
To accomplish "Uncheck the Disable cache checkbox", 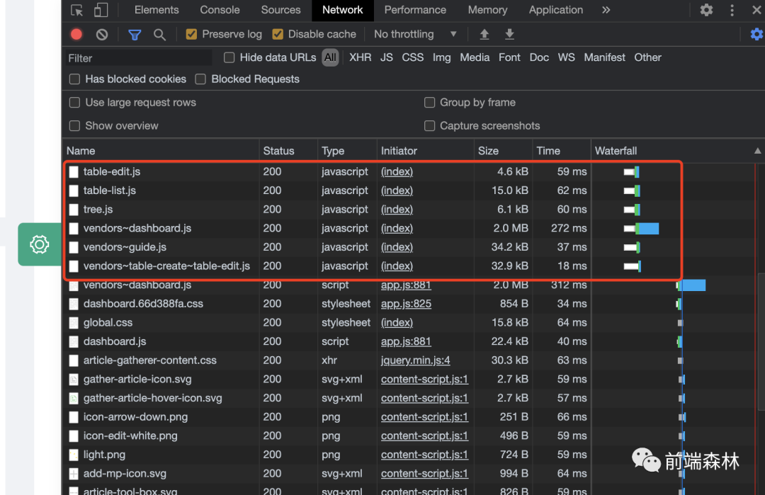I will tap(278, 34).
